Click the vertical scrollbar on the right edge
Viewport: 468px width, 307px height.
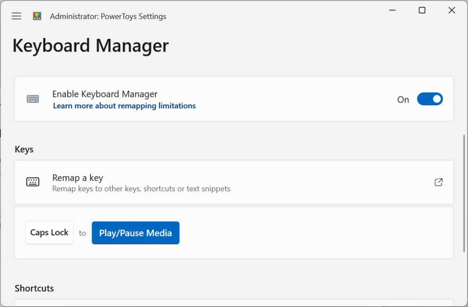pos(464,194)
